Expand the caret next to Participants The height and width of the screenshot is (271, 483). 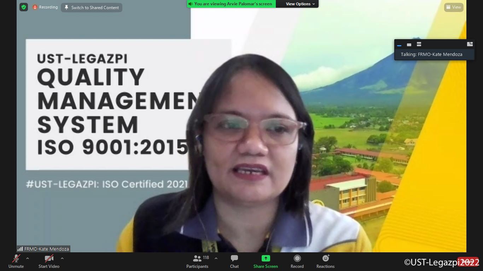[216, 258]
